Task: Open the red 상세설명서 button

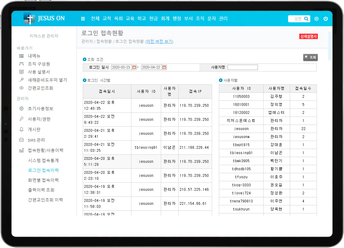Action: click(308, 36)
